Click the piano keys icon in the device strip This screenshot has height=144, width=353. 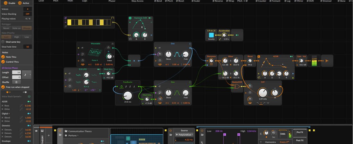pyautogui.click(x=42, y=131)
